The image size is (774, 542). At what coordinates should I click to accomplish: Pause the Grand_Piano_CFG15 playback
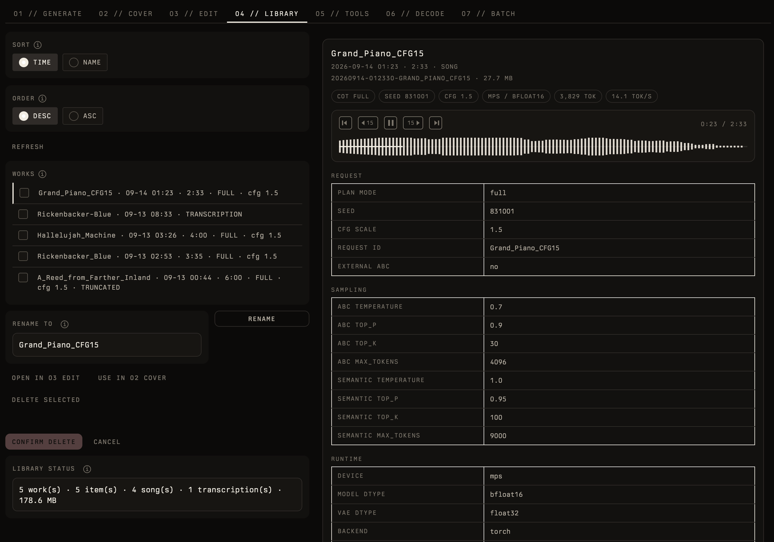pos(390,123)
